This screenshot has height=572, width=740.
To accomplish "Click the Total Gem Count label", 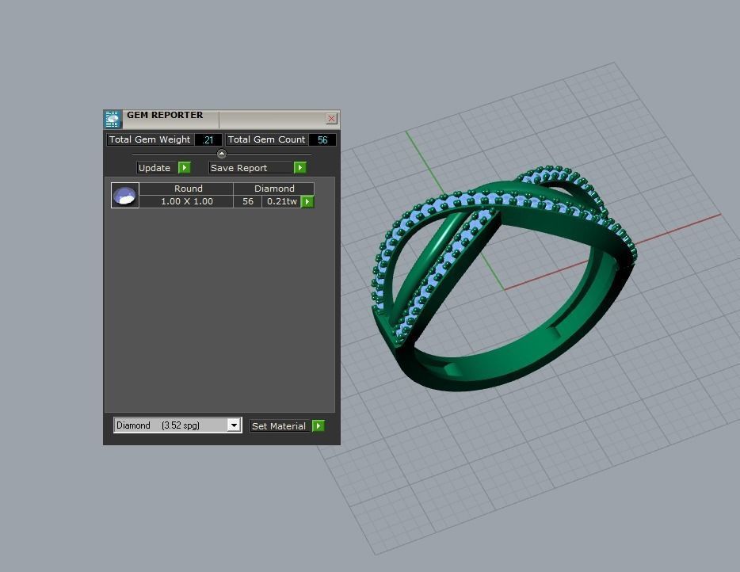I will [267, 139].
